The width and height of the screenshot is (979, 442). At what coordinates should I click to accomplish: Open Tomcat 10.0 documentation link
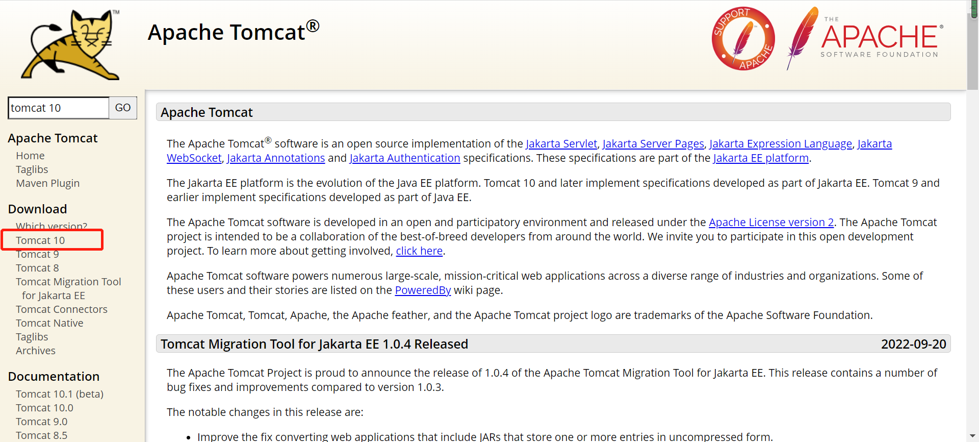[x=44, y=408]
